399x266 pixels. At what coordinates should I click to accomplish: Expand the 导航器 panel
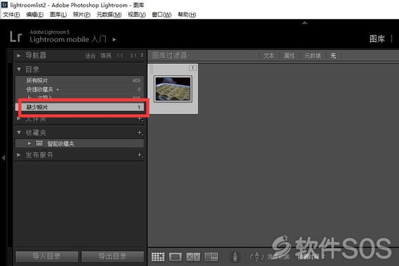19,55
